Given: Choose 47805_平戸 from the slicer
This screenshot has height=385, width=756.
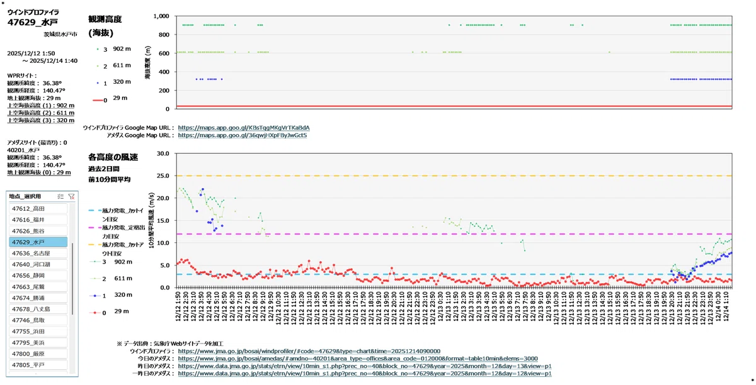Looking at the screenshot, I should point(38,365).
